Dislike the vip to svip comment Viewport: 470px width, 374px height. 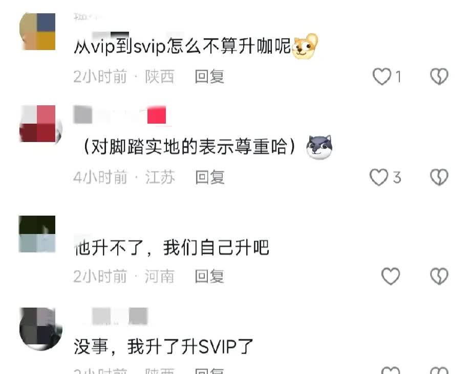[x=439, y=77]
